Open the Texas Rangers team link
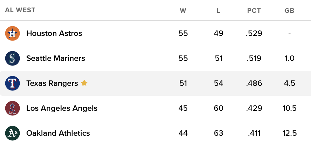The image size is (311, 146). [52, 83]
